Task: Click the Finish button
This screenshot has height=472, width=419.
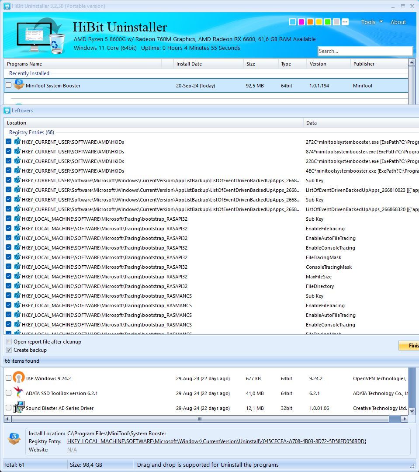Action: (x=409, y=346)
